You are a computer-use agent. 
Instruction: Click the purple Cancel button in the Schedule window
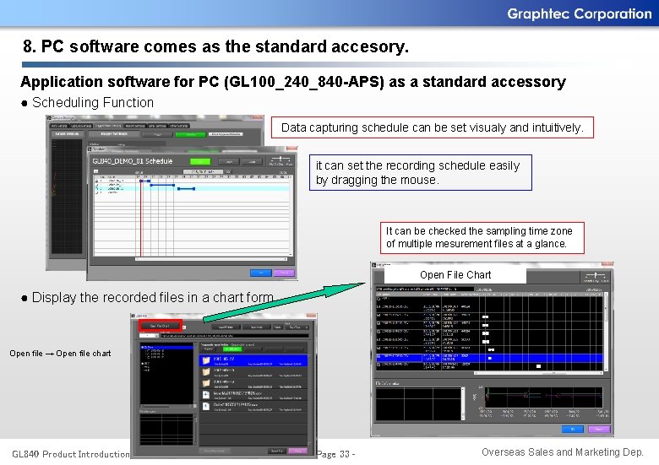pos(284,273)
